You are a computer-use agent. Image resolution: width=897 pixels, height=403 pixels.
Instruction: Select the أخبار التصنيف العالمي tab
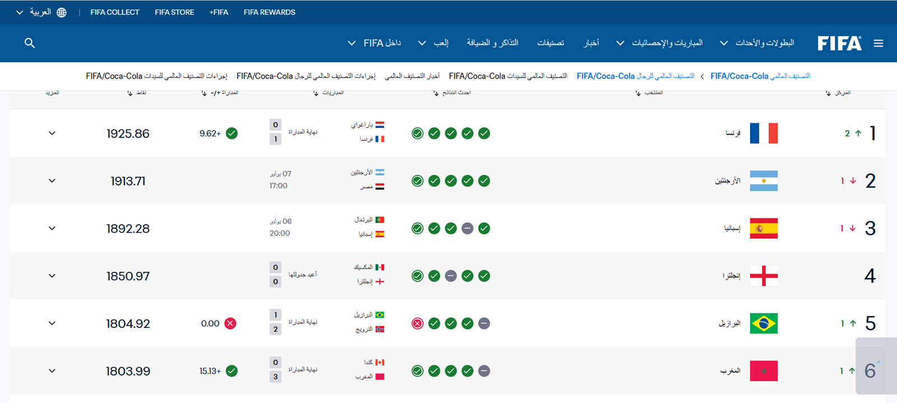point(412,76)
